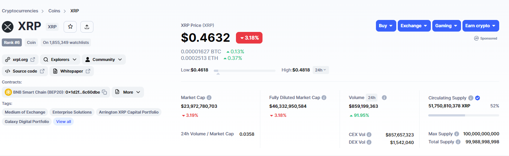Click the Low/High price range slider
509x156 pixels.
(245, 70)
